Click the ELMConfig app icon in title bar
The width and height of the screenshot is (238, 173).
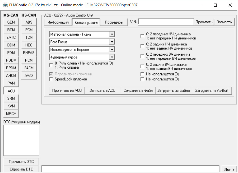[5, 5]
